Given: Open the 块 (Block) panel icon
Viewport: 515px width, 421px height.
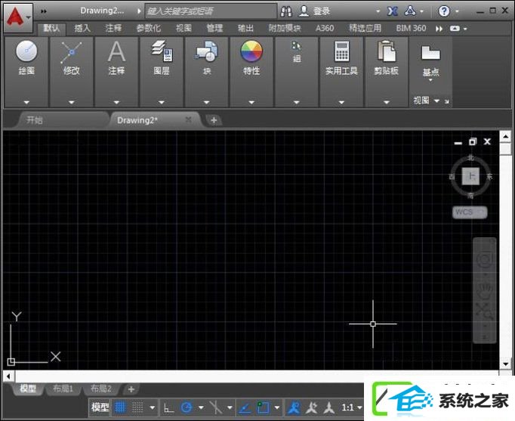Looking at the screenshot, I should [x=207, y=51].
